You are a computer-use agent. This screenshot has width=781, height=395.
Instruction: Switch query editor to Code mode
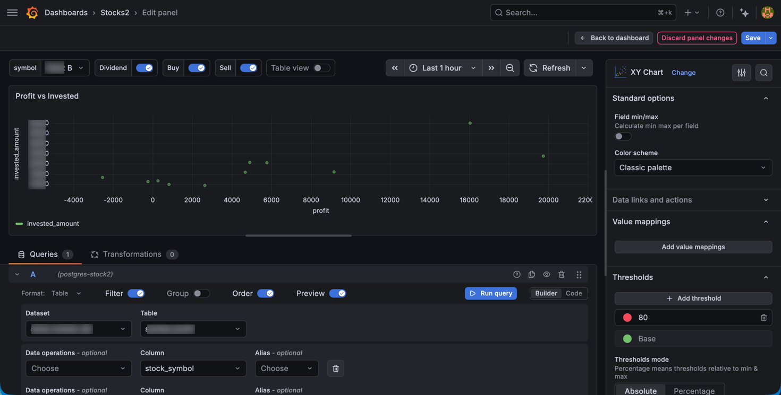[x=574, y=293]
